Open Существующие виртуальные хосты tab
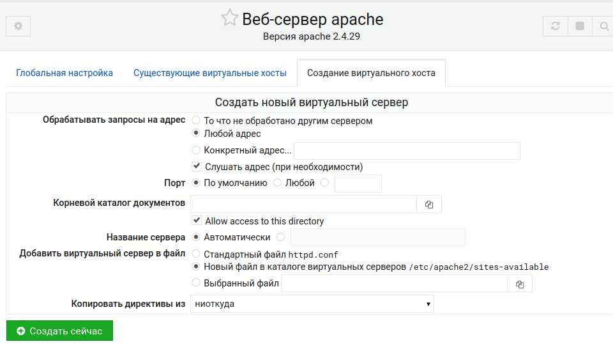613x344 pixels. coord(210,73)
